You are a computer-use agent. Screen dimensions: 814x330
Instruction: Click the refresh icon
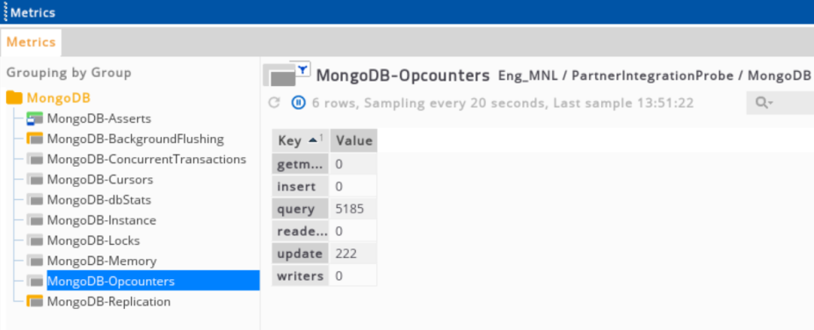point(274,103)
